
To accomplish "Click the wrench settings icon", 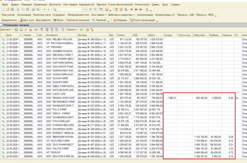I will [147, 10].
